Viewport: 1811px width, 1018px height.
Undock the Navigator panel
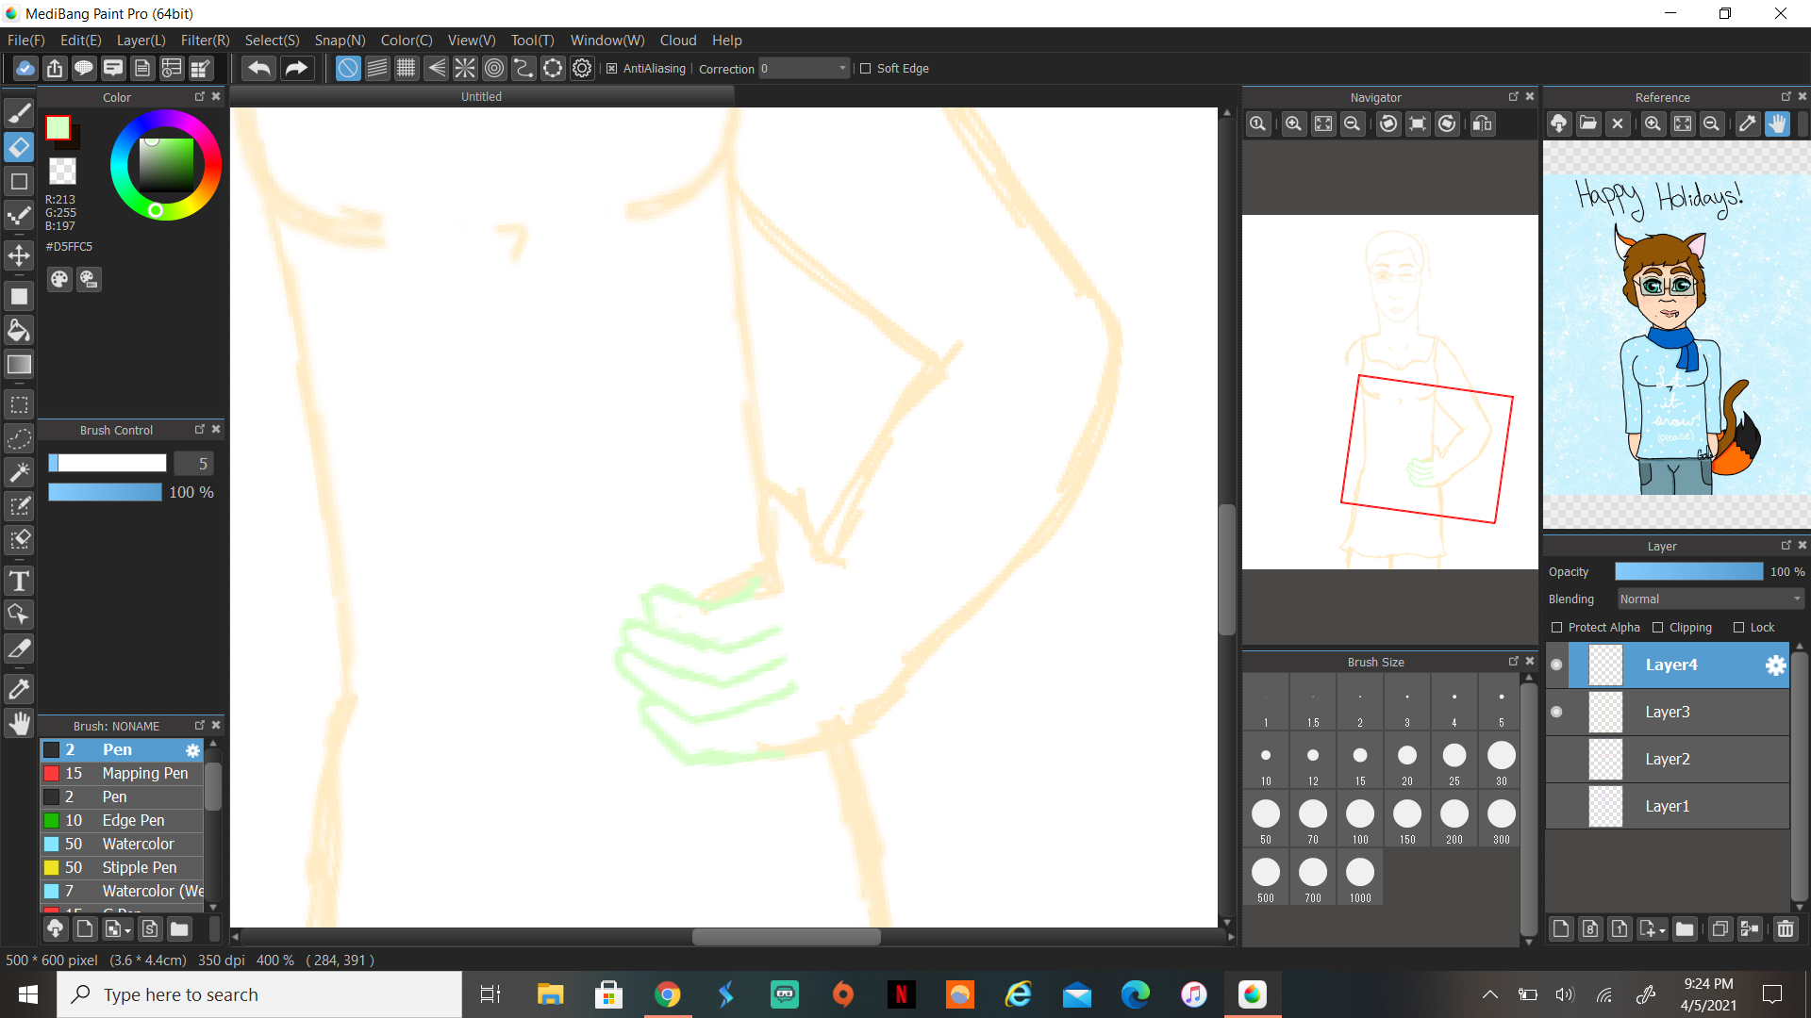point(1514,97)
